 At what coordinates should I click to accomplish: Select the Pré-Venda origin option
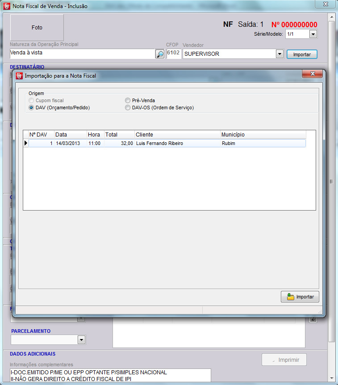(x=128, y=101)
